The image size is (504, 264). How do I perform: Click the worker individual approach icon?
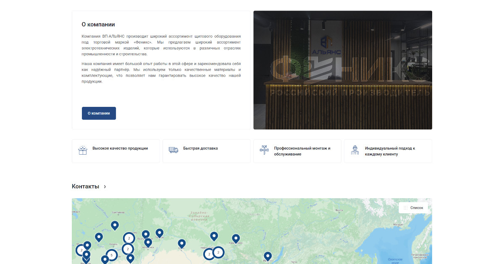(355, 150)
